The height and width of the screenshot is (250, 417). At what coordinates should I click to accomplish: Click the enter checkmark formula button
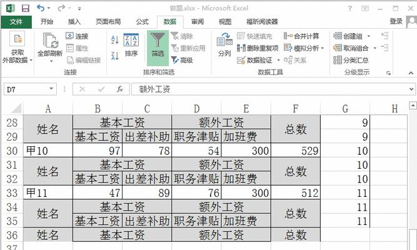point(101,89)
